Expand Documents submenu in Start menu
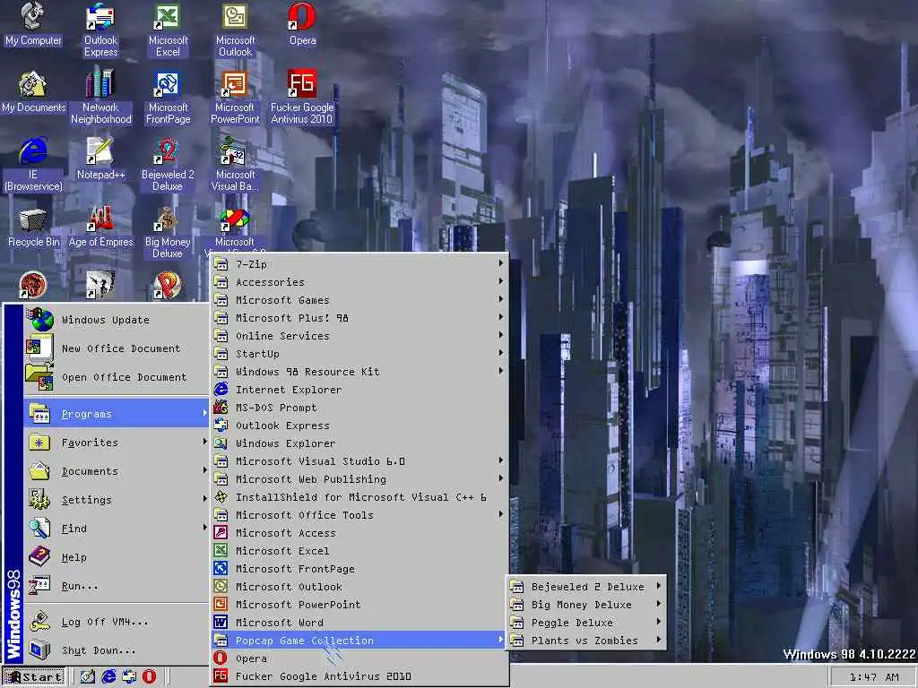918x688 pixels. [117, 471]
